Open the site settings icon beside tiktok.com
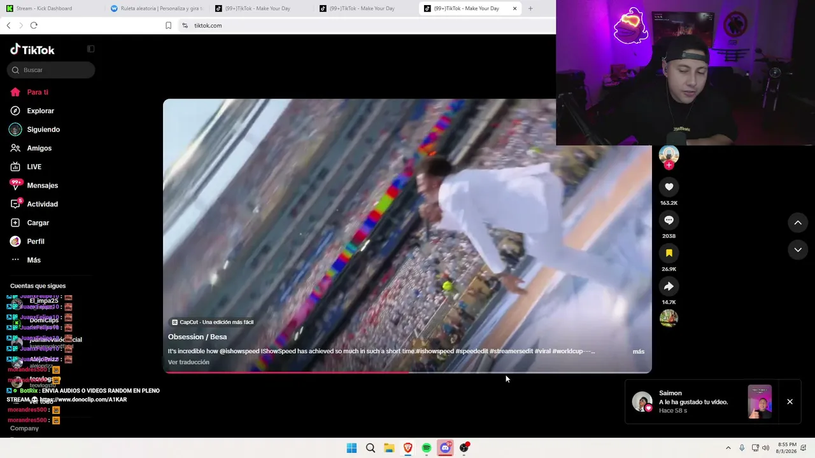 coord(185,25)
